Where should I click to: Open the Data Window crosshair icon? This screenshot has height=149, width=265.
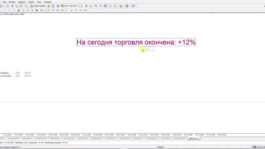point(12,6)
